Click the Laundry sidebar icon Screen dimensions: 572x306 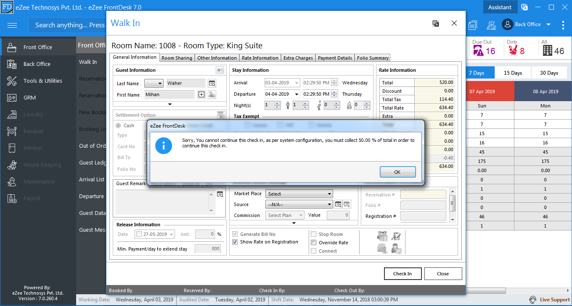[x=12, y=114]
